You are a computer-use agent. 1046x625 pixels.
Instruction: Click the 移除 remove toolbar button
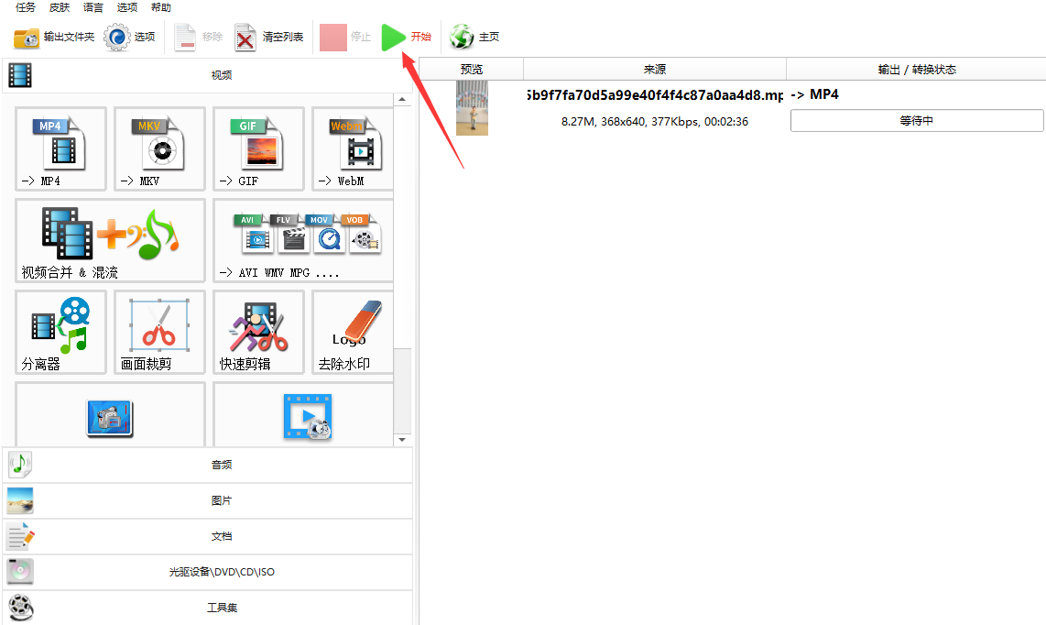click(198, 38)
